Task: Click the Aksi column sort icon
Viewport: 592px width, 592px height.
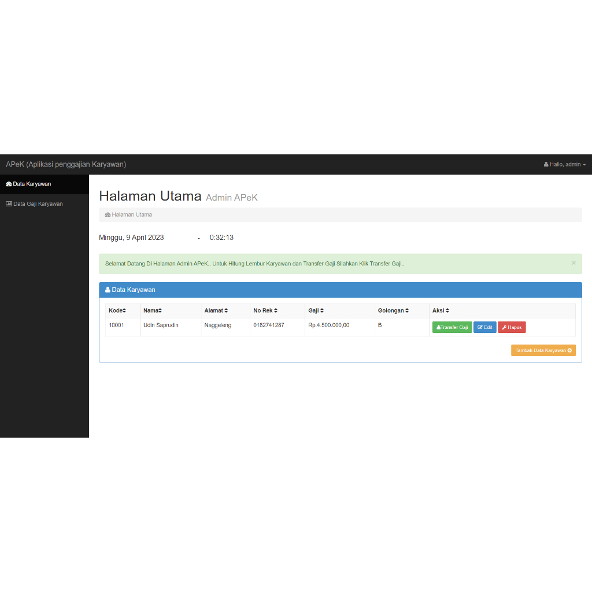Action: [x=447, y=311]
